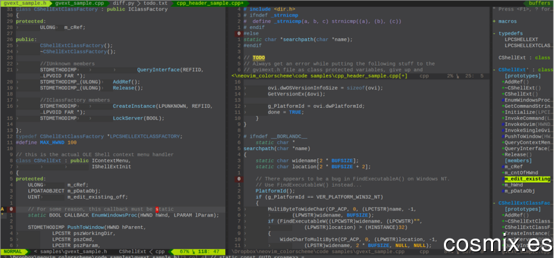This screenshot has height=258, width=554.
Task: Click GetVersionEx(&ovi) line in right pane
Action: click(296, 94)
